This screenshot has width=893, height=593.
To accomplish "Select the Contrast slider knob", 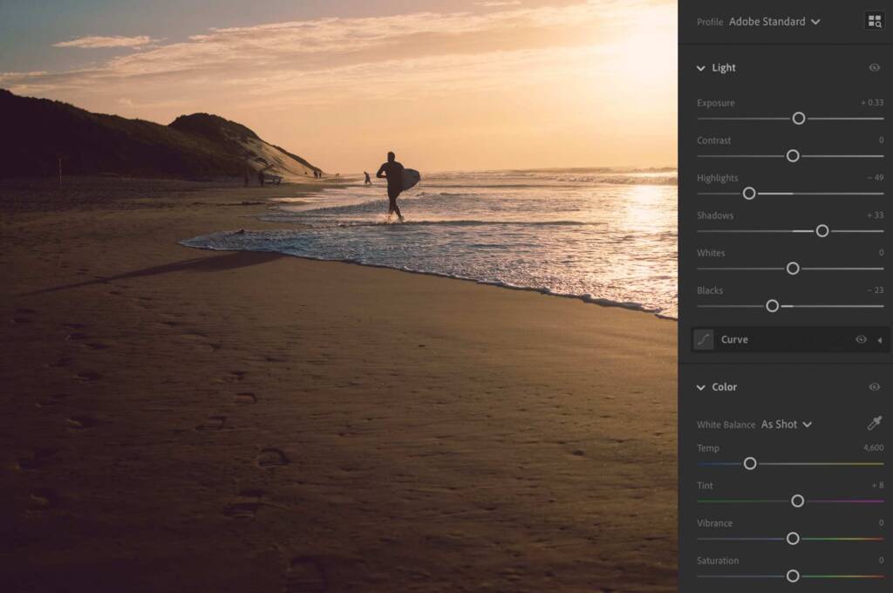I will click(792, 155).
